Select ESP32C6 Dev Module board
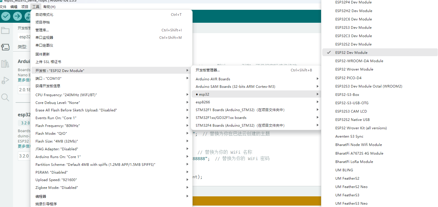Screen dimensions: 438x207 click(380, 19)
